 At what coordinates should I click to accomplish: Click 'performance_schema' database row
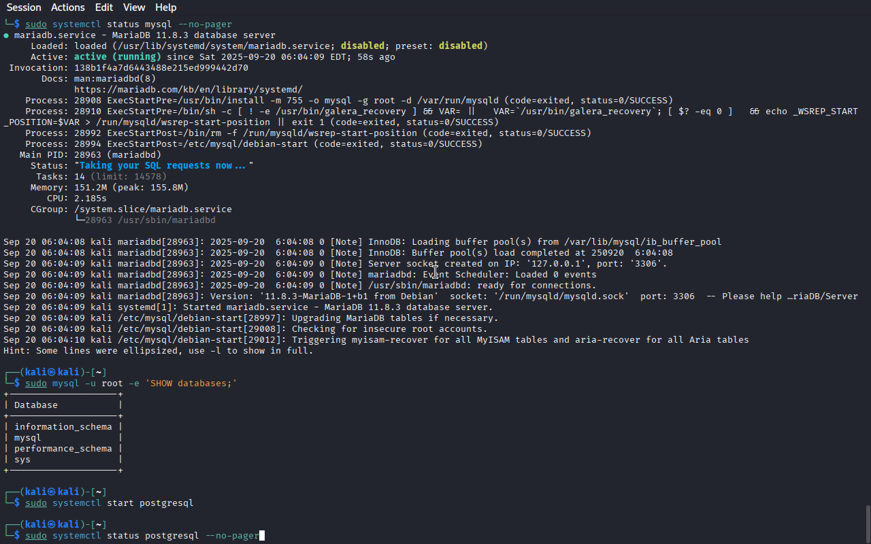tap(63, 449)
